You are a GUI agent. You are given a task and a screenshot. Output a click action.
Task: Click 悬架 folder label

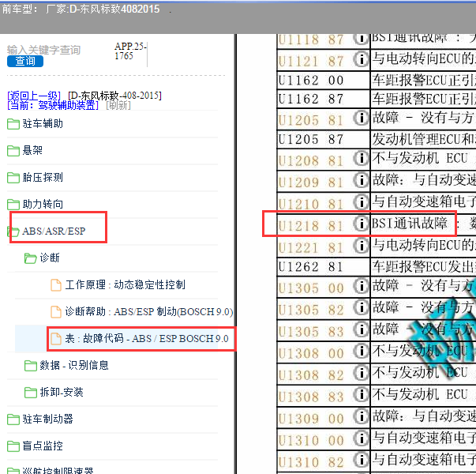tap(32, 151)
